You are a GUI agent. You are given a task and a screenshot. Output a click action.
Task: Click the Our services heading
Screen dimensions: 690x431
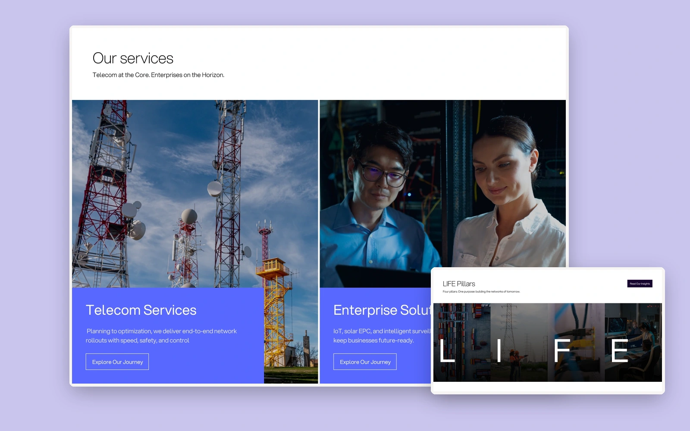133,58
